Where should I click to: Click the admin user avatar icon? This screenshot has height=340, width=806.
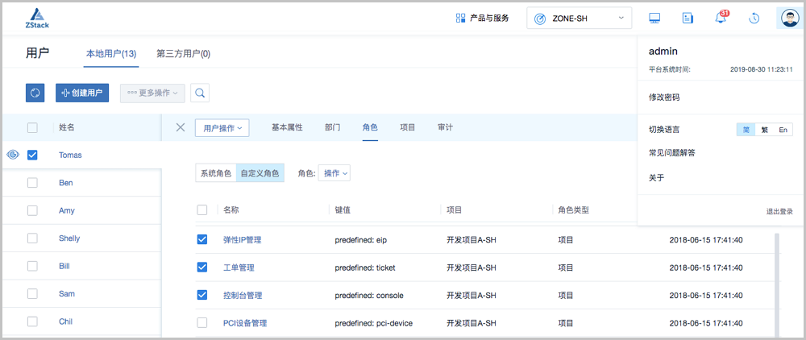(788, 18)
